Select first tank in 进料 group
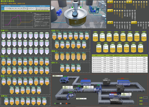Screen dimensions: 149x107 [x=62, y=68]
